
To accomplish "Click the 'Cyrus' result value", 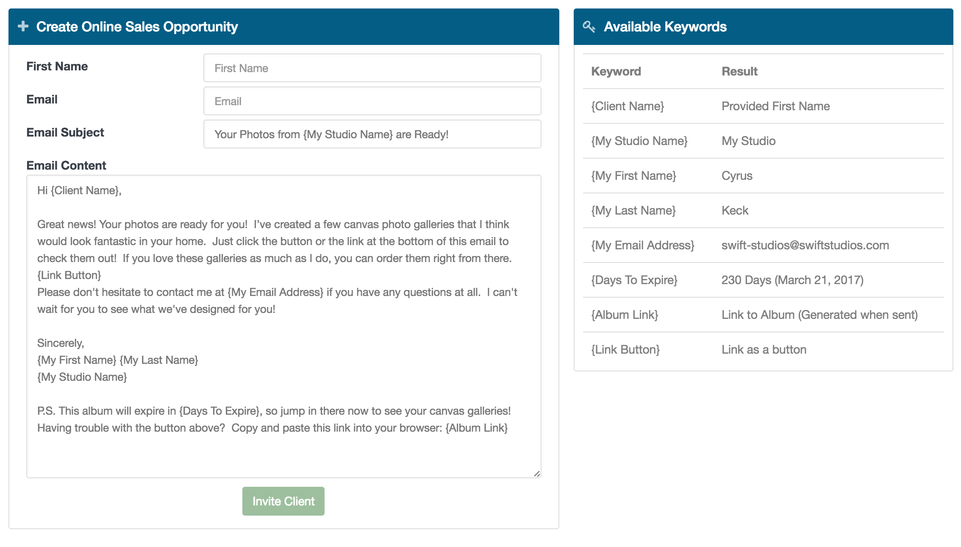I will [737, 176].
